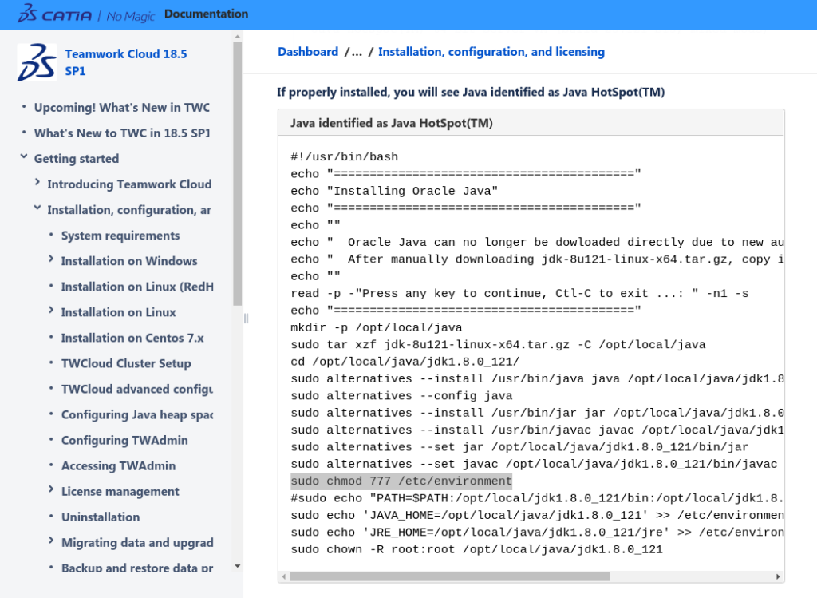Expand the breadcrumb ellipsis
The height and width of the screenshot is (598, 817).
point(357,52)
